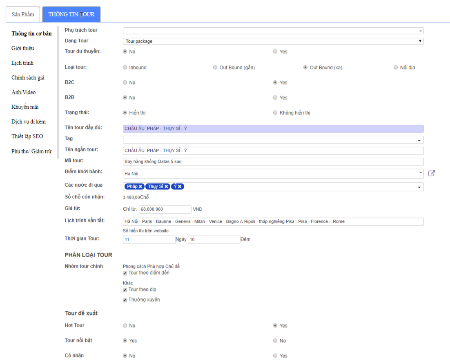
Task: Click the Tên tour đầy đủ field
Action: pyautogui.click(x=273, y=128)
